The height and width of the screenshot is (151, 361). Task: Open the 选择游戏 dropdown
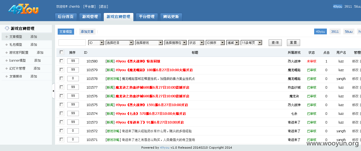pyautogui.click(x=149, y=43)
